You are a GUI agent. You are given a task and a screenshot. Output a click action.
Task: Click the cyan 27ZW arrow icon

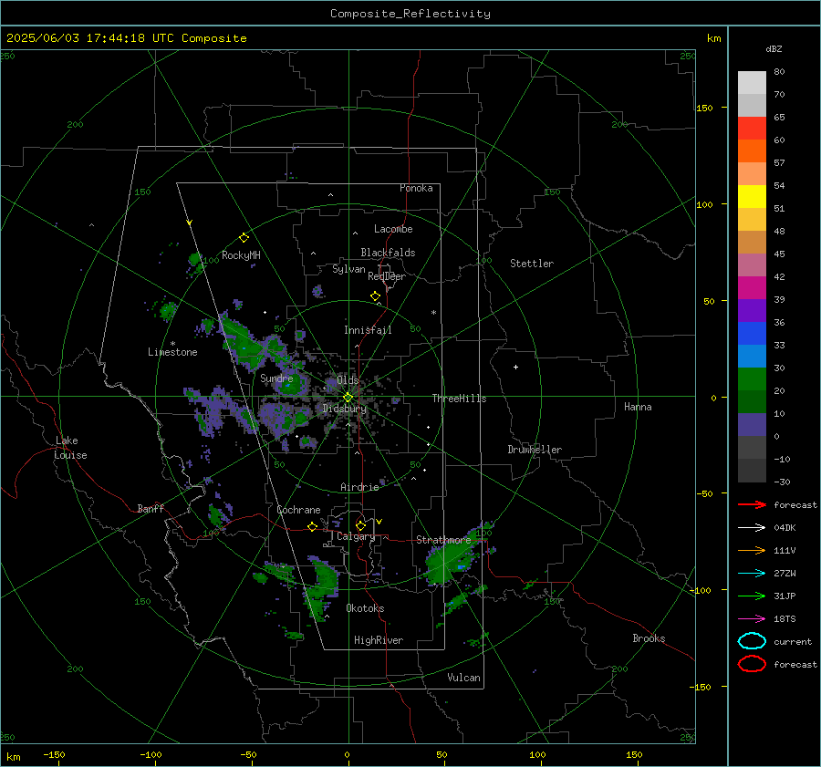coord(752,573)
